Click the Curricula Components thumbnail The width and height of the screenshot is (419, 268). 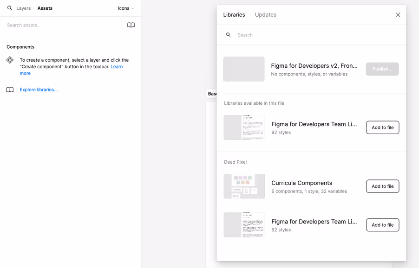244,186
